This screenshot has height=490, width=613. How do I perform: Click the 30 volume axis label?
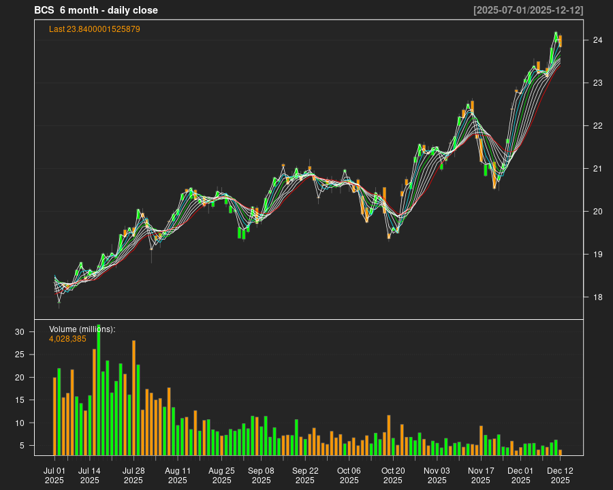pyautogui.click(x=20, y=332)
